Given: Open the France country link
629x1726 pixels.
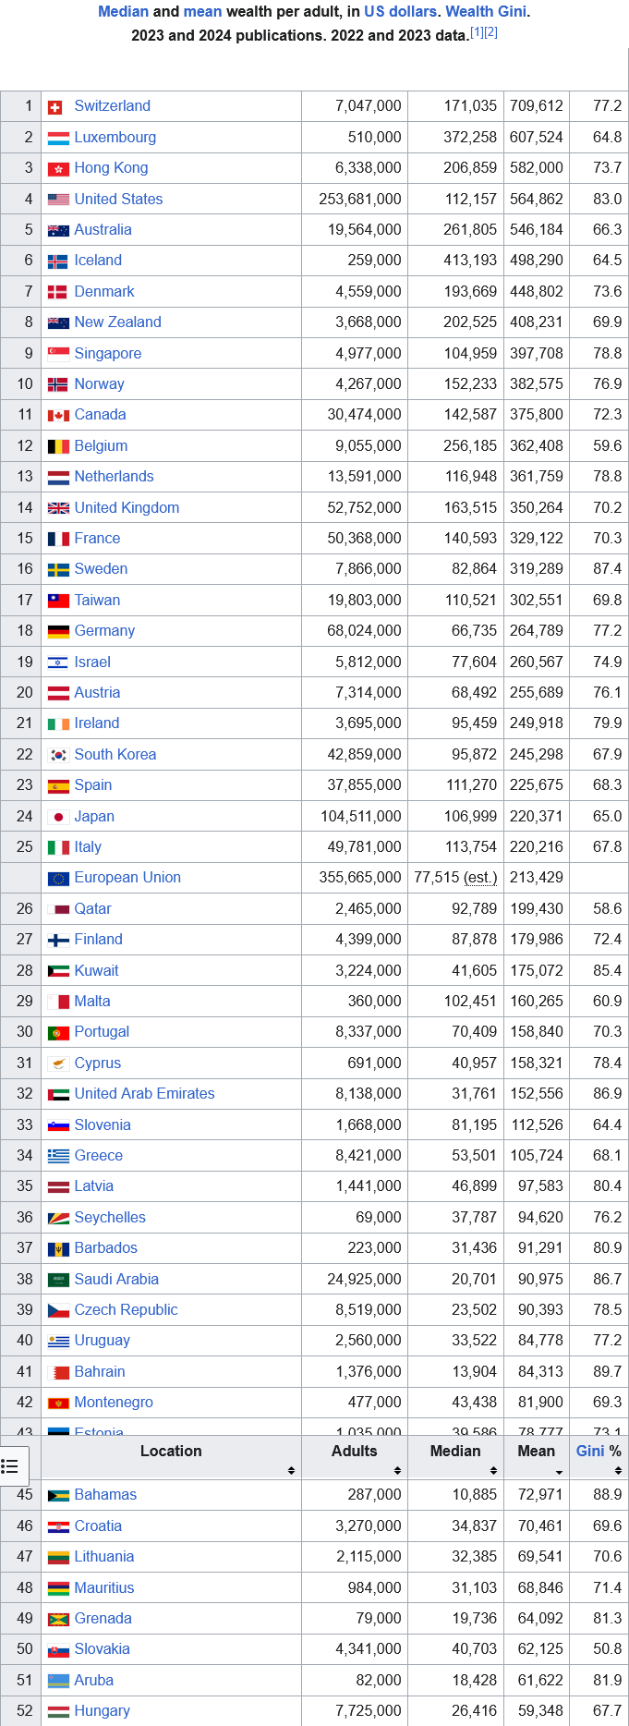Looking at the screenshot, I should tap(97, 538).
